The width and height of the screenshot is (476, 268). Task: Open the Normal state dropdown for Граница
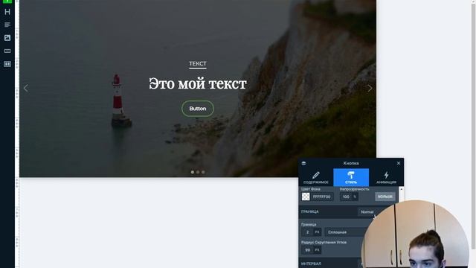[368, 211]
